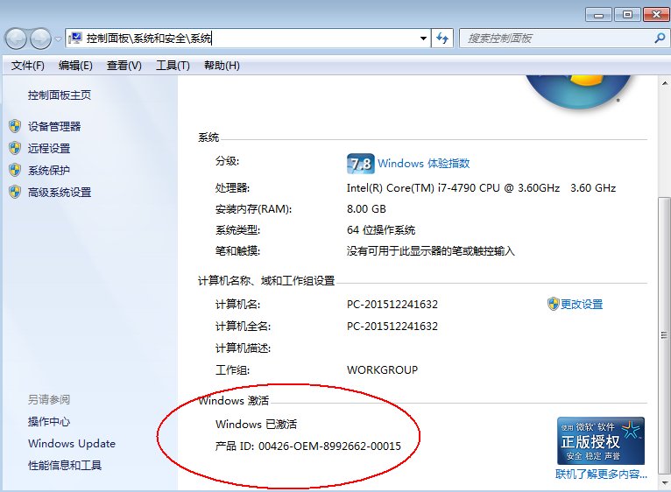Open the 编辑(E) menu
The height and width of the screenshot is (492, 671).
[x=75, y=66]
